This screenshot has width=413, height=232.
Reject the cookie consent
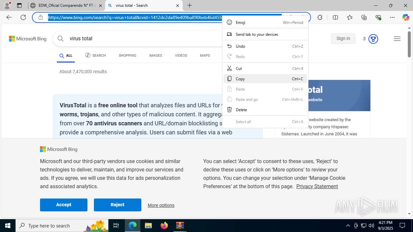point(117,205)
